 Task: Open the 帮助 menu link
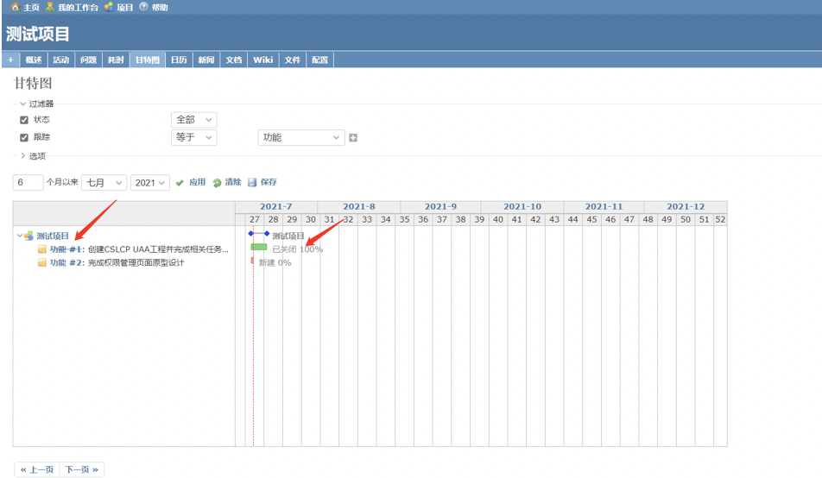coord(160,8)
